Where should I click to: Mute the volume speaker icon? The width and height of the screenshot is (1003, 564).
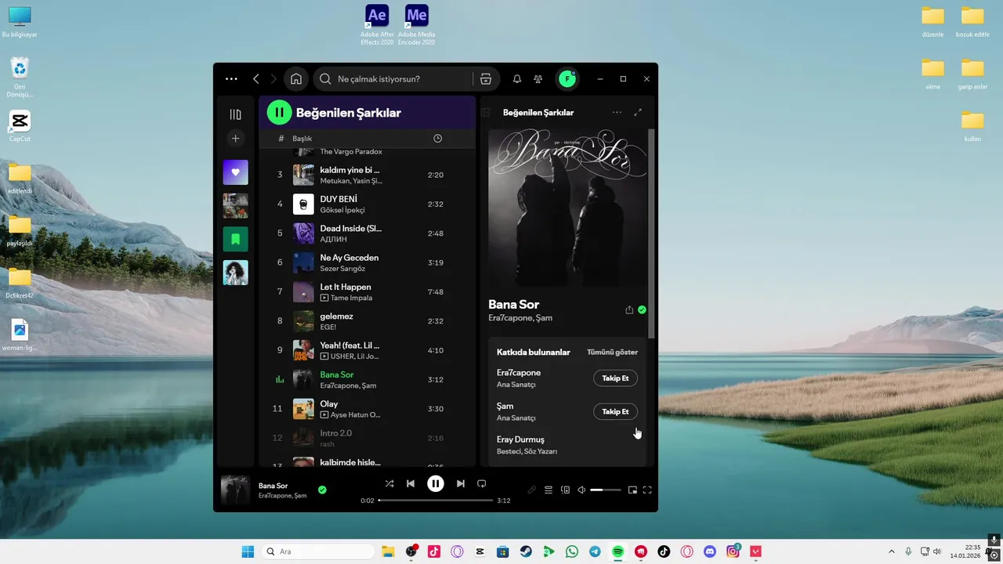tap(581, 490)
